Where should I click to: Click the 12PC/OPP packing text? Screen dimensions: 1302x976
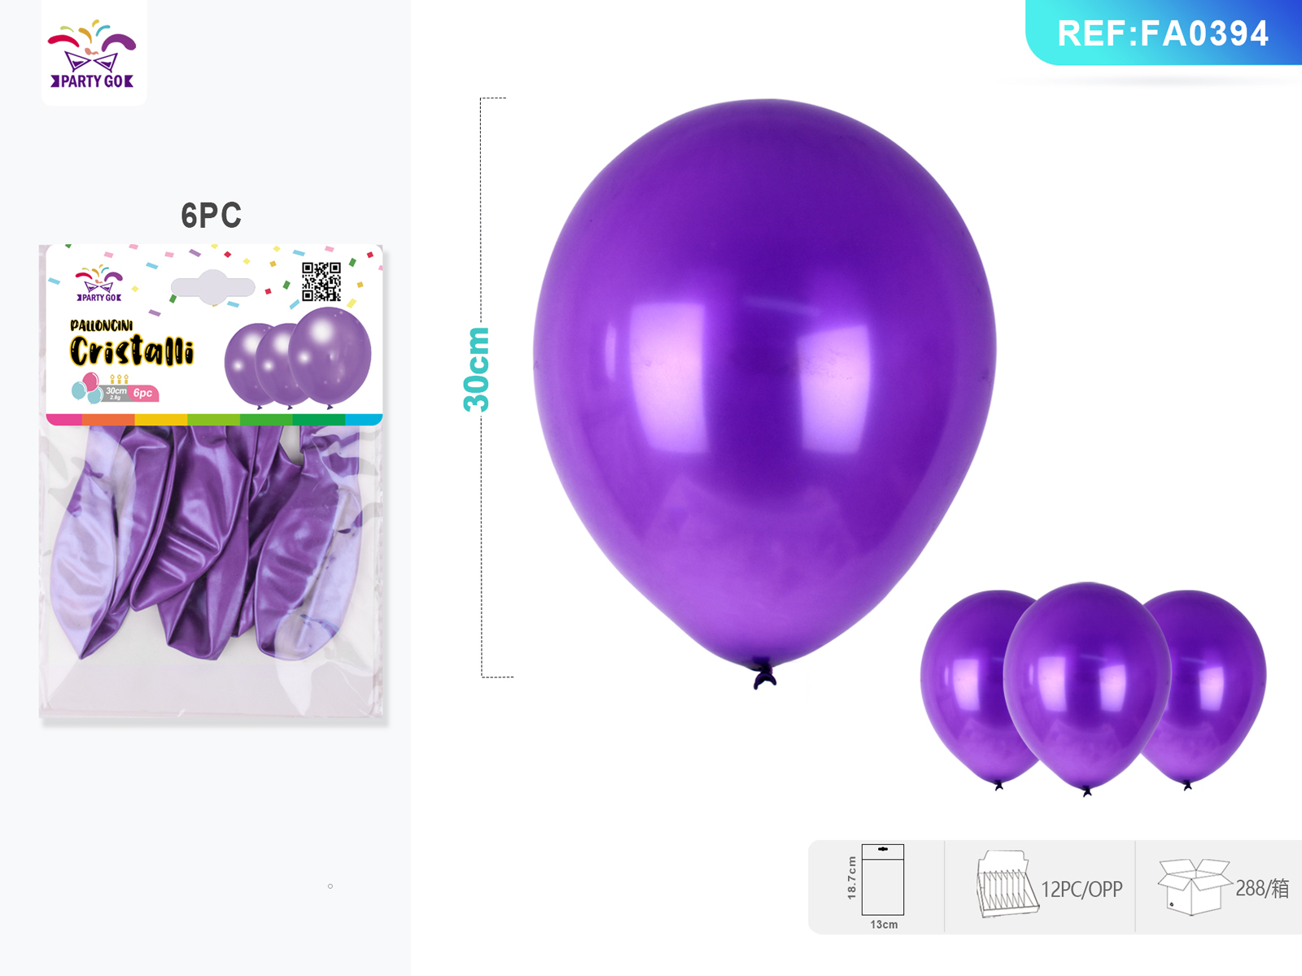click(x=1082, y=889)
